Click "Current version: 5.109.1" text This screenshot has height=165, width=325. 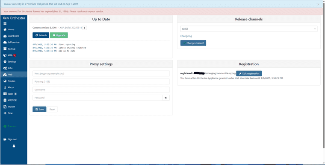[45, 28]
